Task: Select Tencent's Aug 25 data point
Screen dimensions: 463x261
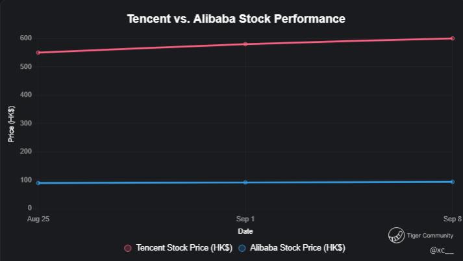Action: click(38, 53)
